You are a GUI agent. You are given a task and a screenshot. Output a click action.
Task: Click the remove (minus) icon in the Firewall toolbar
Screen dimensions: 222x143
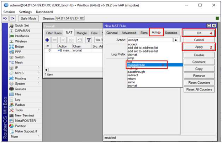pos(54,40)
